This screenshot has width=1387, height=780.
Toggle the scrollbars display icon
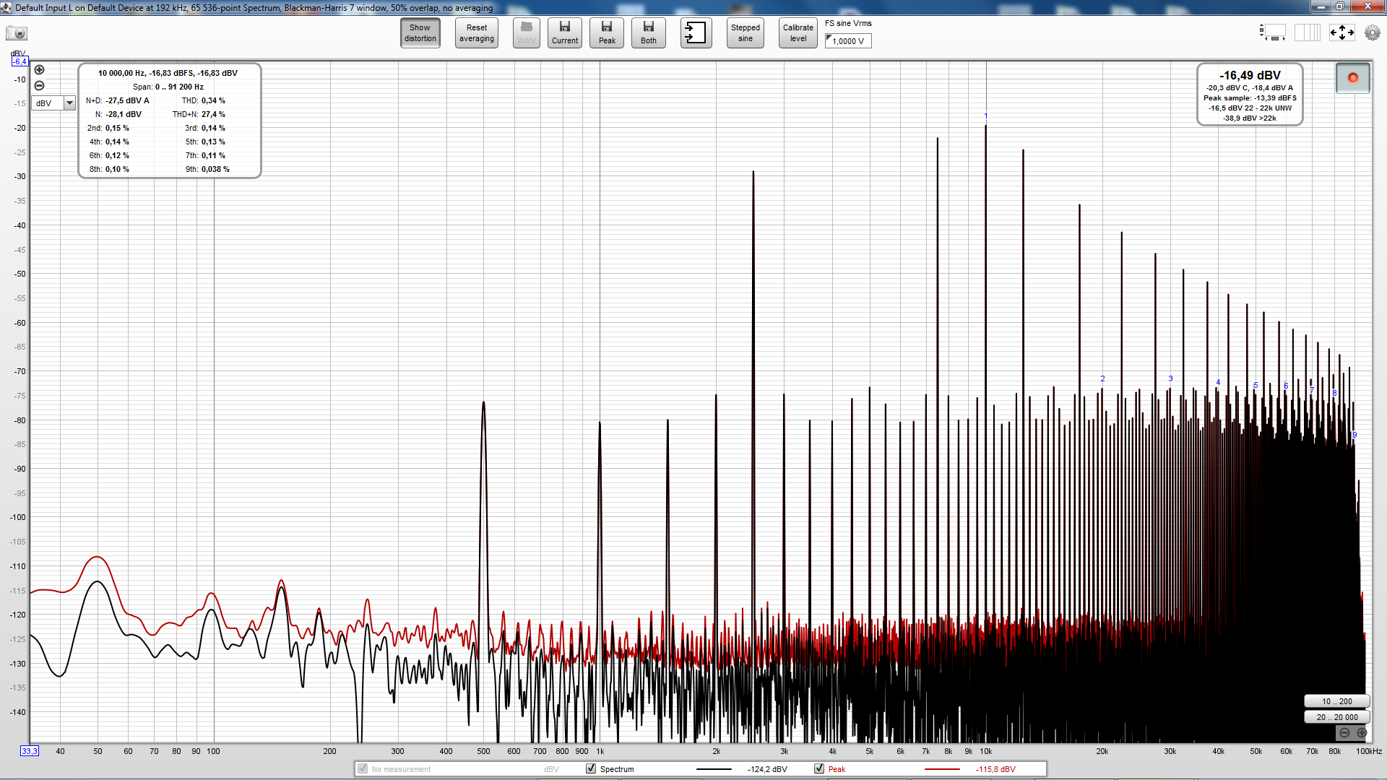click(x=1272, y=32)
